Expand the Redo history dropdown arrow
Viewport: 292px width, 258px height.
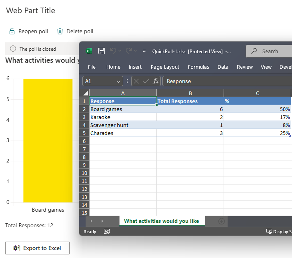[x=135, y=51]
